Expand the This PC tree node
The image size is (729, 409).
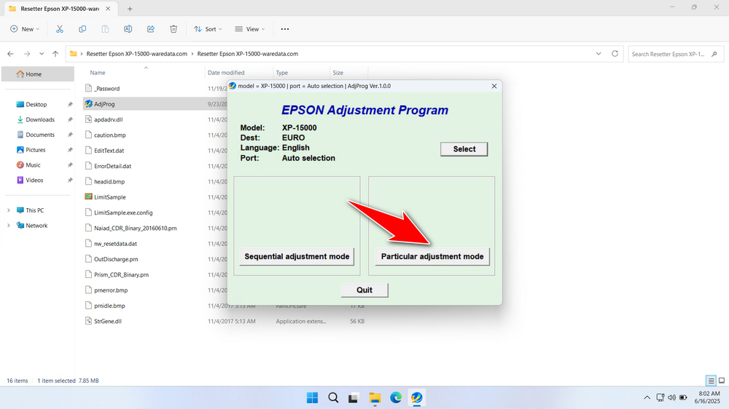point(8,210)
